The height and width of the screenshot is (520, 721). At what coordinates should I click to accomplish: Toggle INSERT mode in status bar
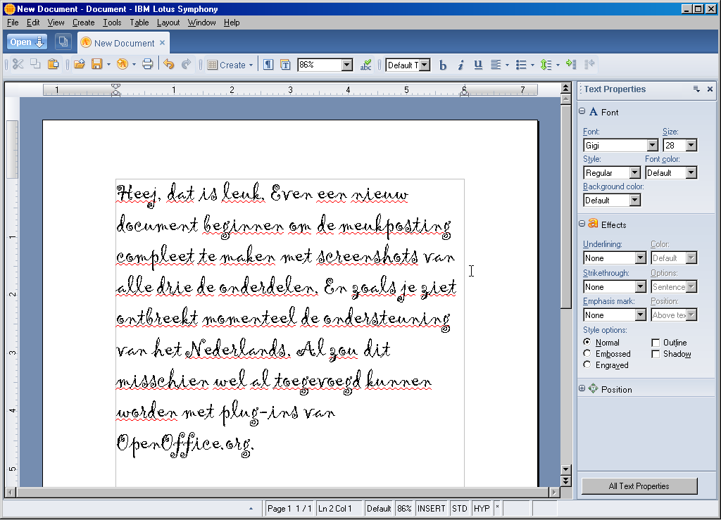tap(432, 509)
